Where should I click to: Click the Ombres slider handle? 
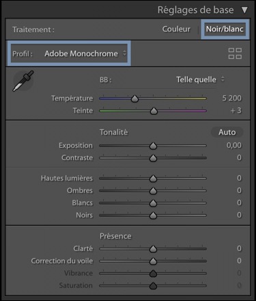[x=153, y=191]
